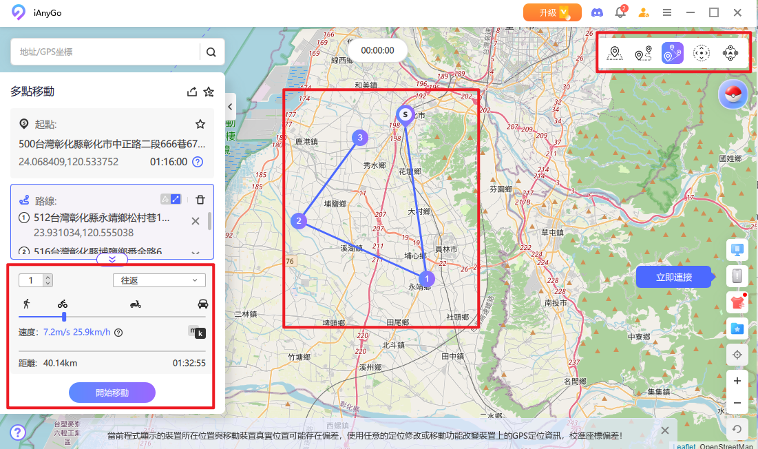This screenshot has height=449, width=758.
Task: Choose car speed icon
Action: pos(203,304)
